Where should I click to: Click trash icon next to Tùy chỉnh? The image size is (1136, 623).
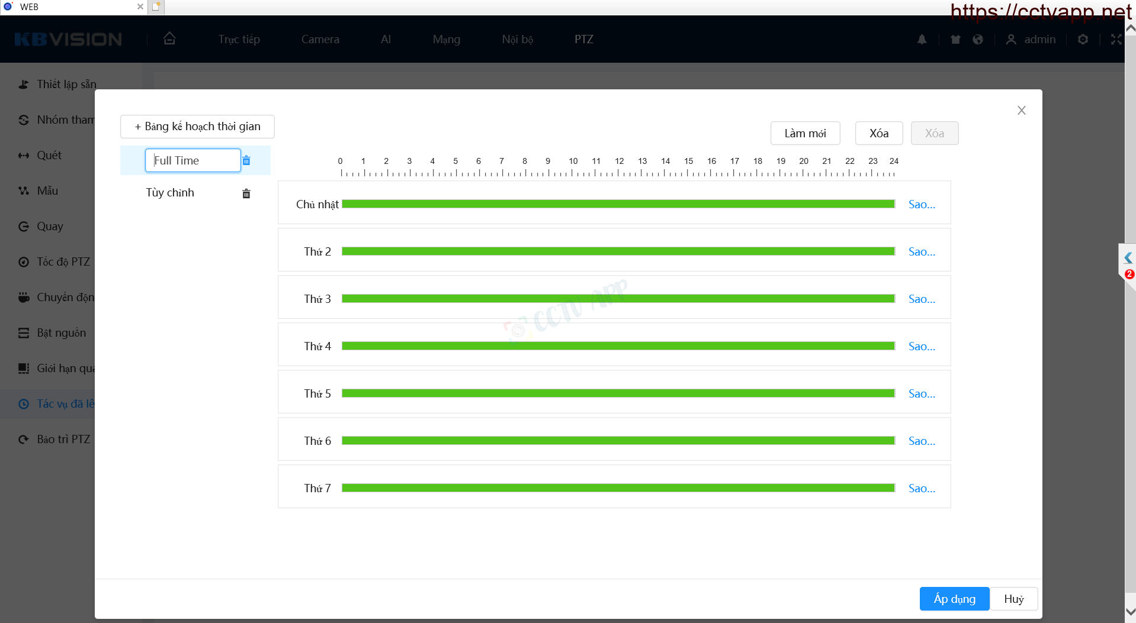246,193
